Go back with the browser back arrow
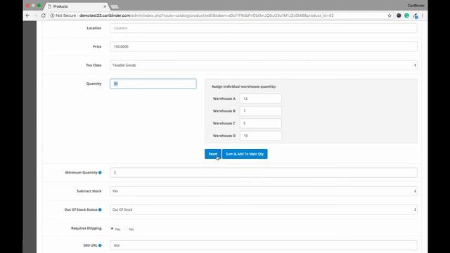Screen dimensions: 450x253 point(27,15)
